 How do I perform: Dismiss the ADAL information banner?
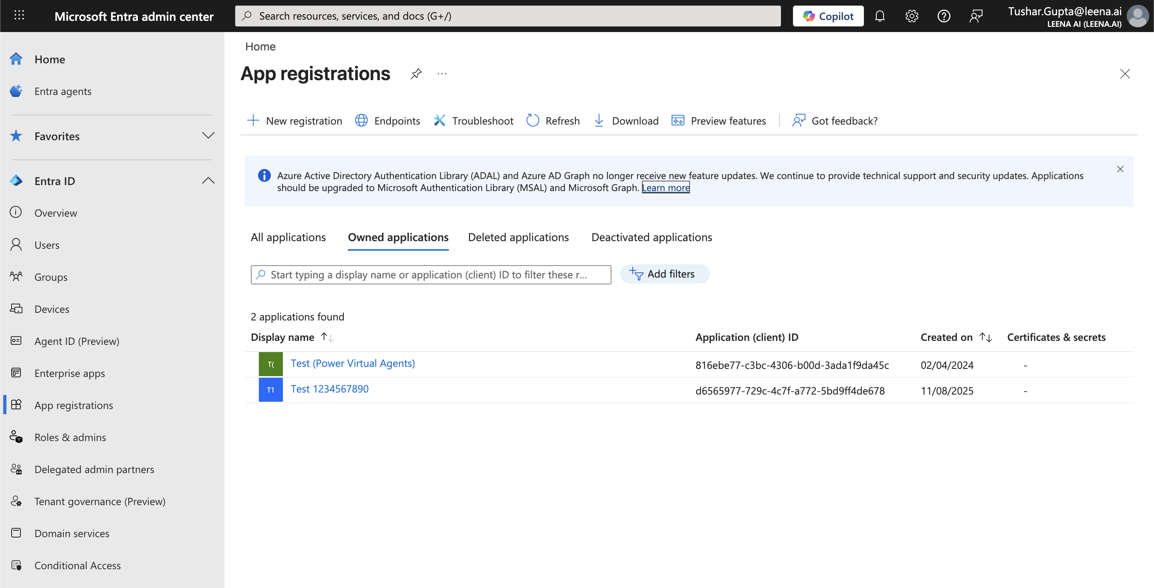[x=1120, y=169]
